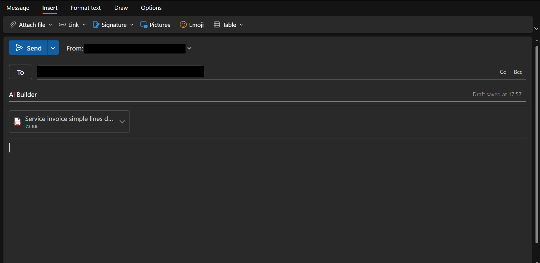Open the Emoji picker
The width and height of the screenshot is (540, 263).
coord(192,25)
